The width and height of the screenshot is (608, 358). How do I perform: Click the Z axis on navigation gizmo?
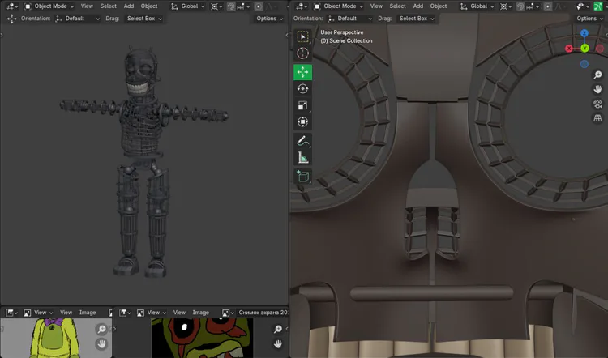[584, 33]
